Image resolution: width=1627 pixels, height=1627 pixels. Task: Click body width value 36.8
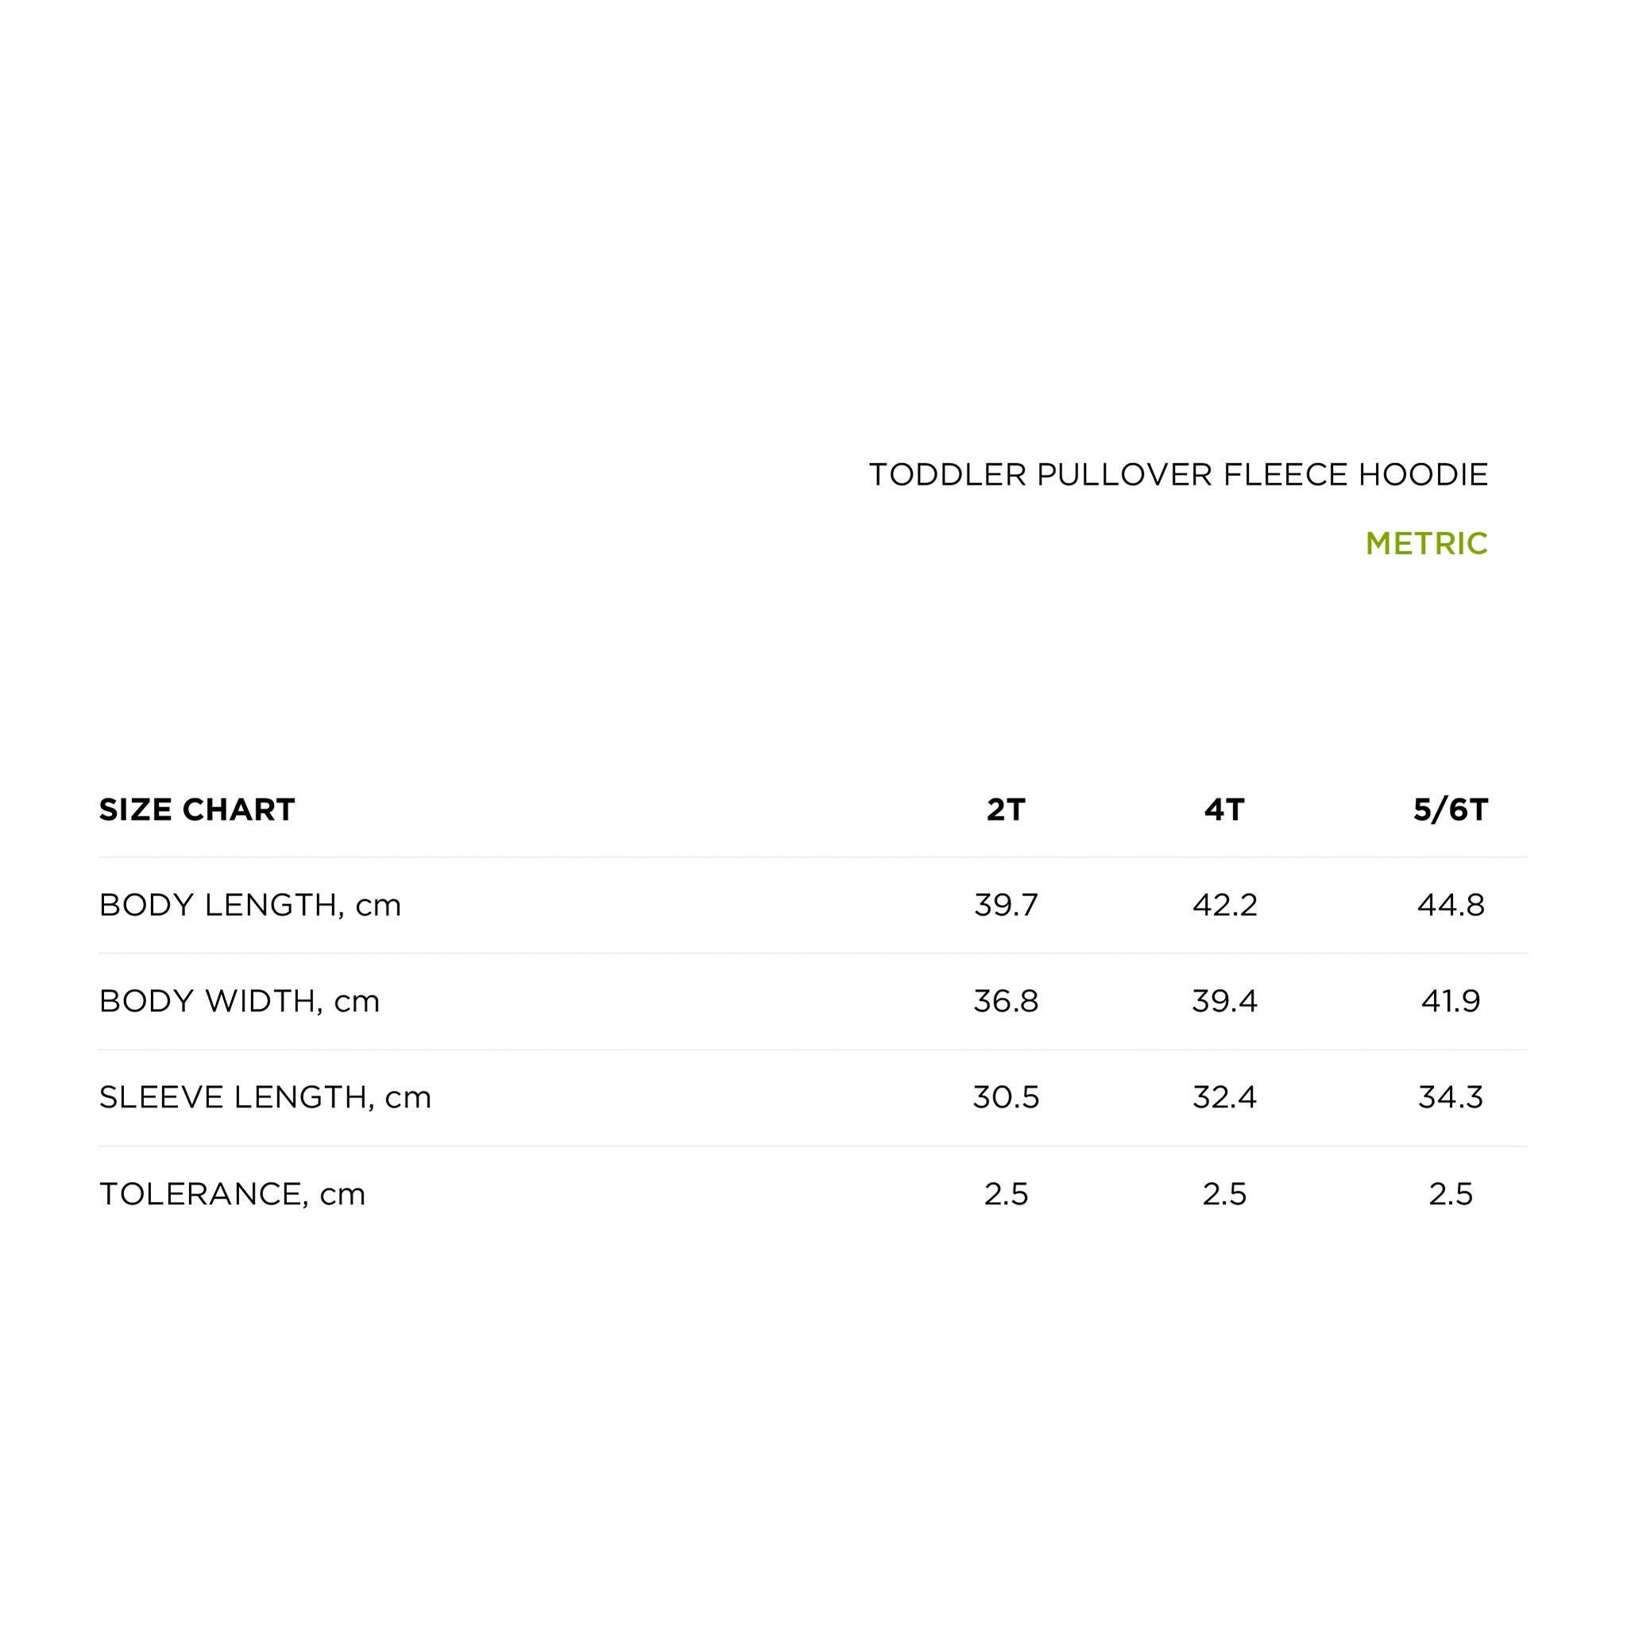tap(1006, 1002)
